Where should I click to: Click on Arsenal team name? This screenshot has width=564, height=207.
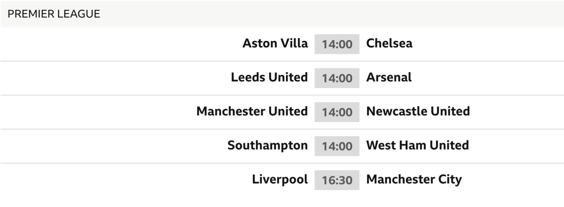389,77
